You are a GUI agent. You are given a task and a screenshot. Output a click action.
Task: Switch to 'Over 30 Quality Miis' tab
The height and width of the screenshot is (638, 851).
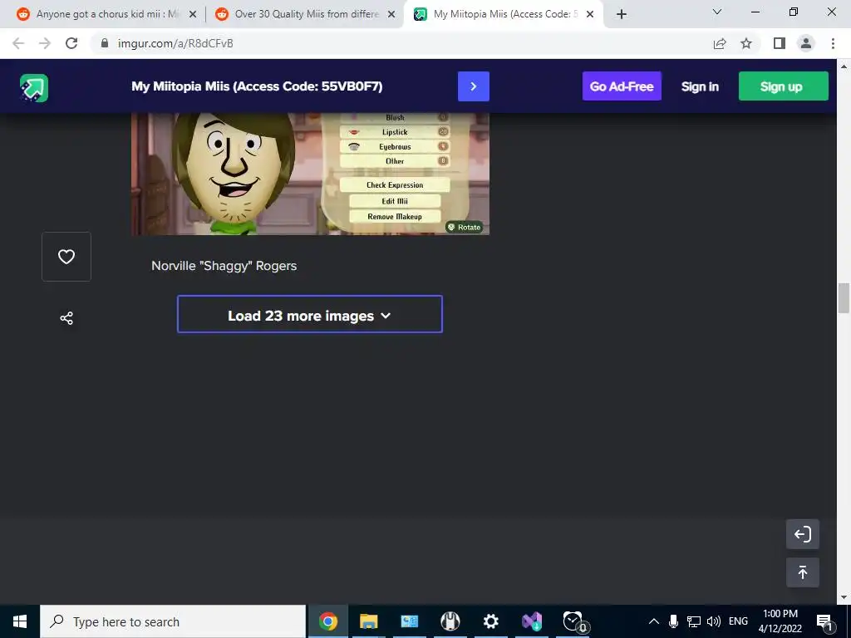click(x=304, y=14)
